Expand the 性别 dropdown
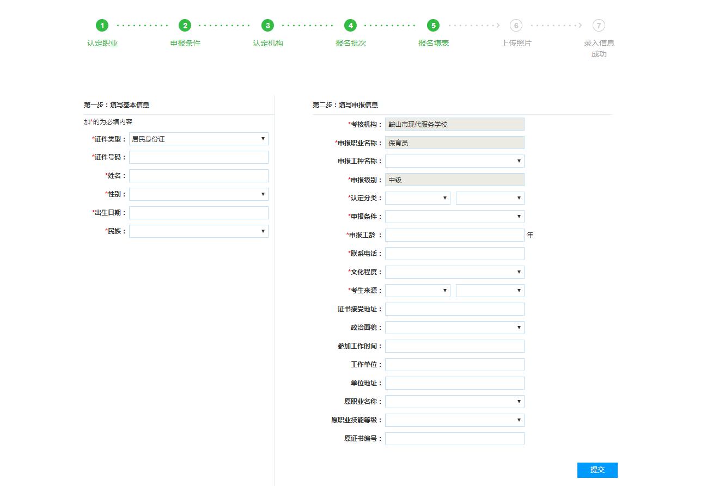 [198, 194]
